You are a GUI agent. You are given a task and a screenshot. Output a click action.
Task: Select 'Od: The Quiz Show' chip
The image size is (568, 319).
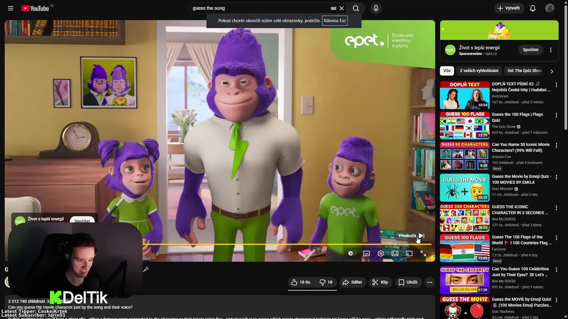(x=525, y=70)
